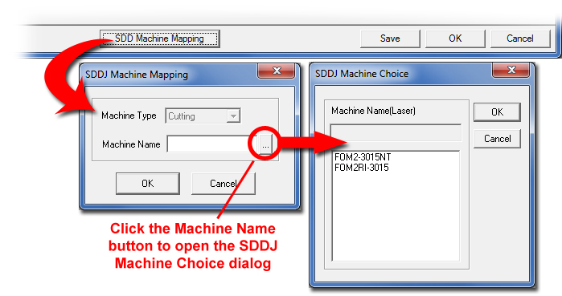Viewport: 562px width, 296px height.
Task: Click Cancel in the top button row
Action: click(x=520, y=39)
